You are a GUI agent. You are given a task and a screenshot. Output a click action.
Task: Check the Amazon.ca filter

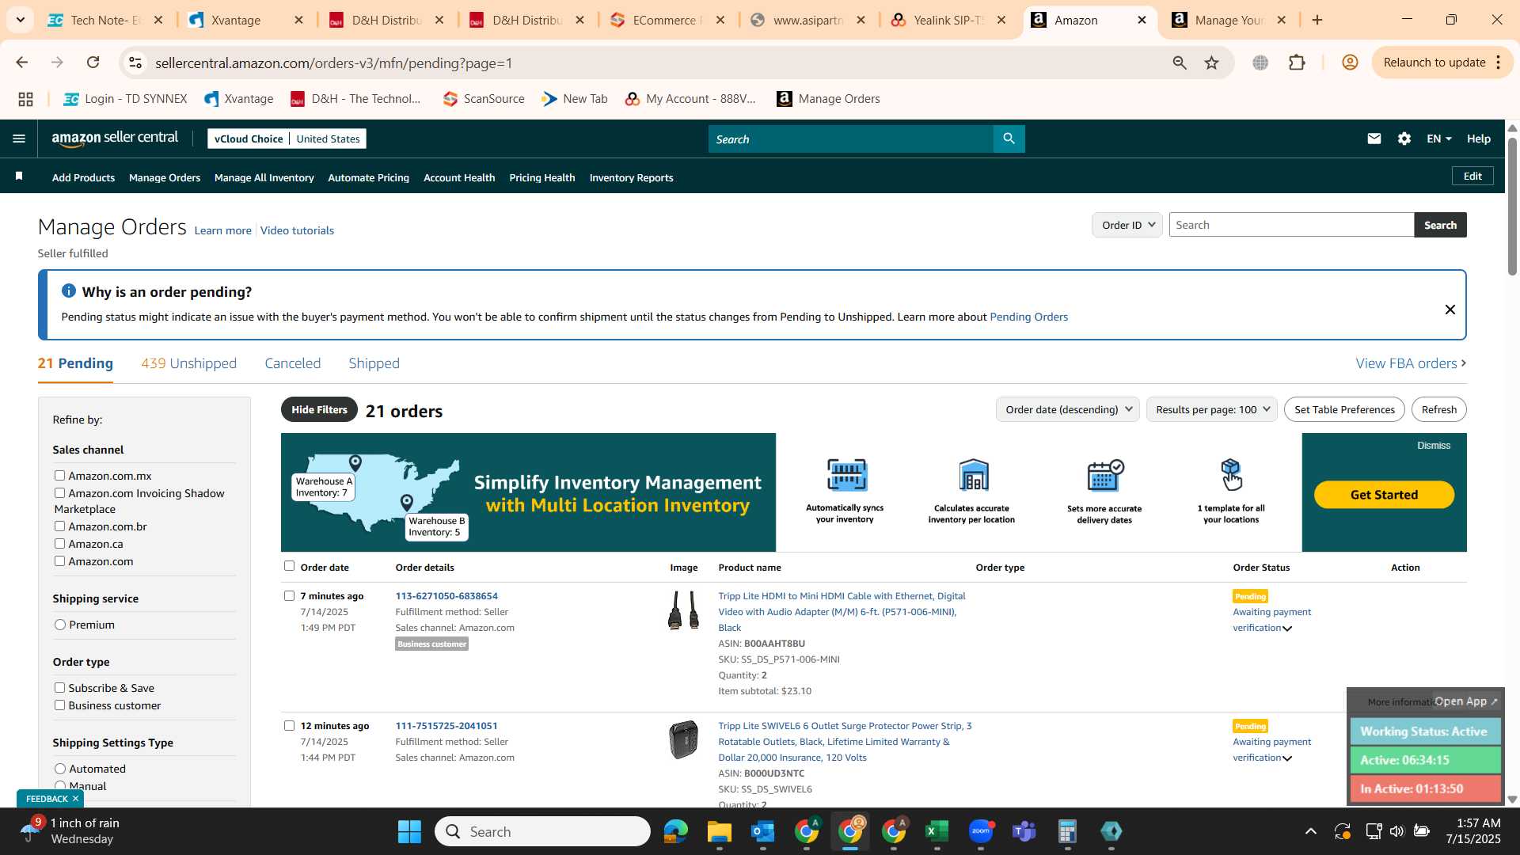[59, 543]
